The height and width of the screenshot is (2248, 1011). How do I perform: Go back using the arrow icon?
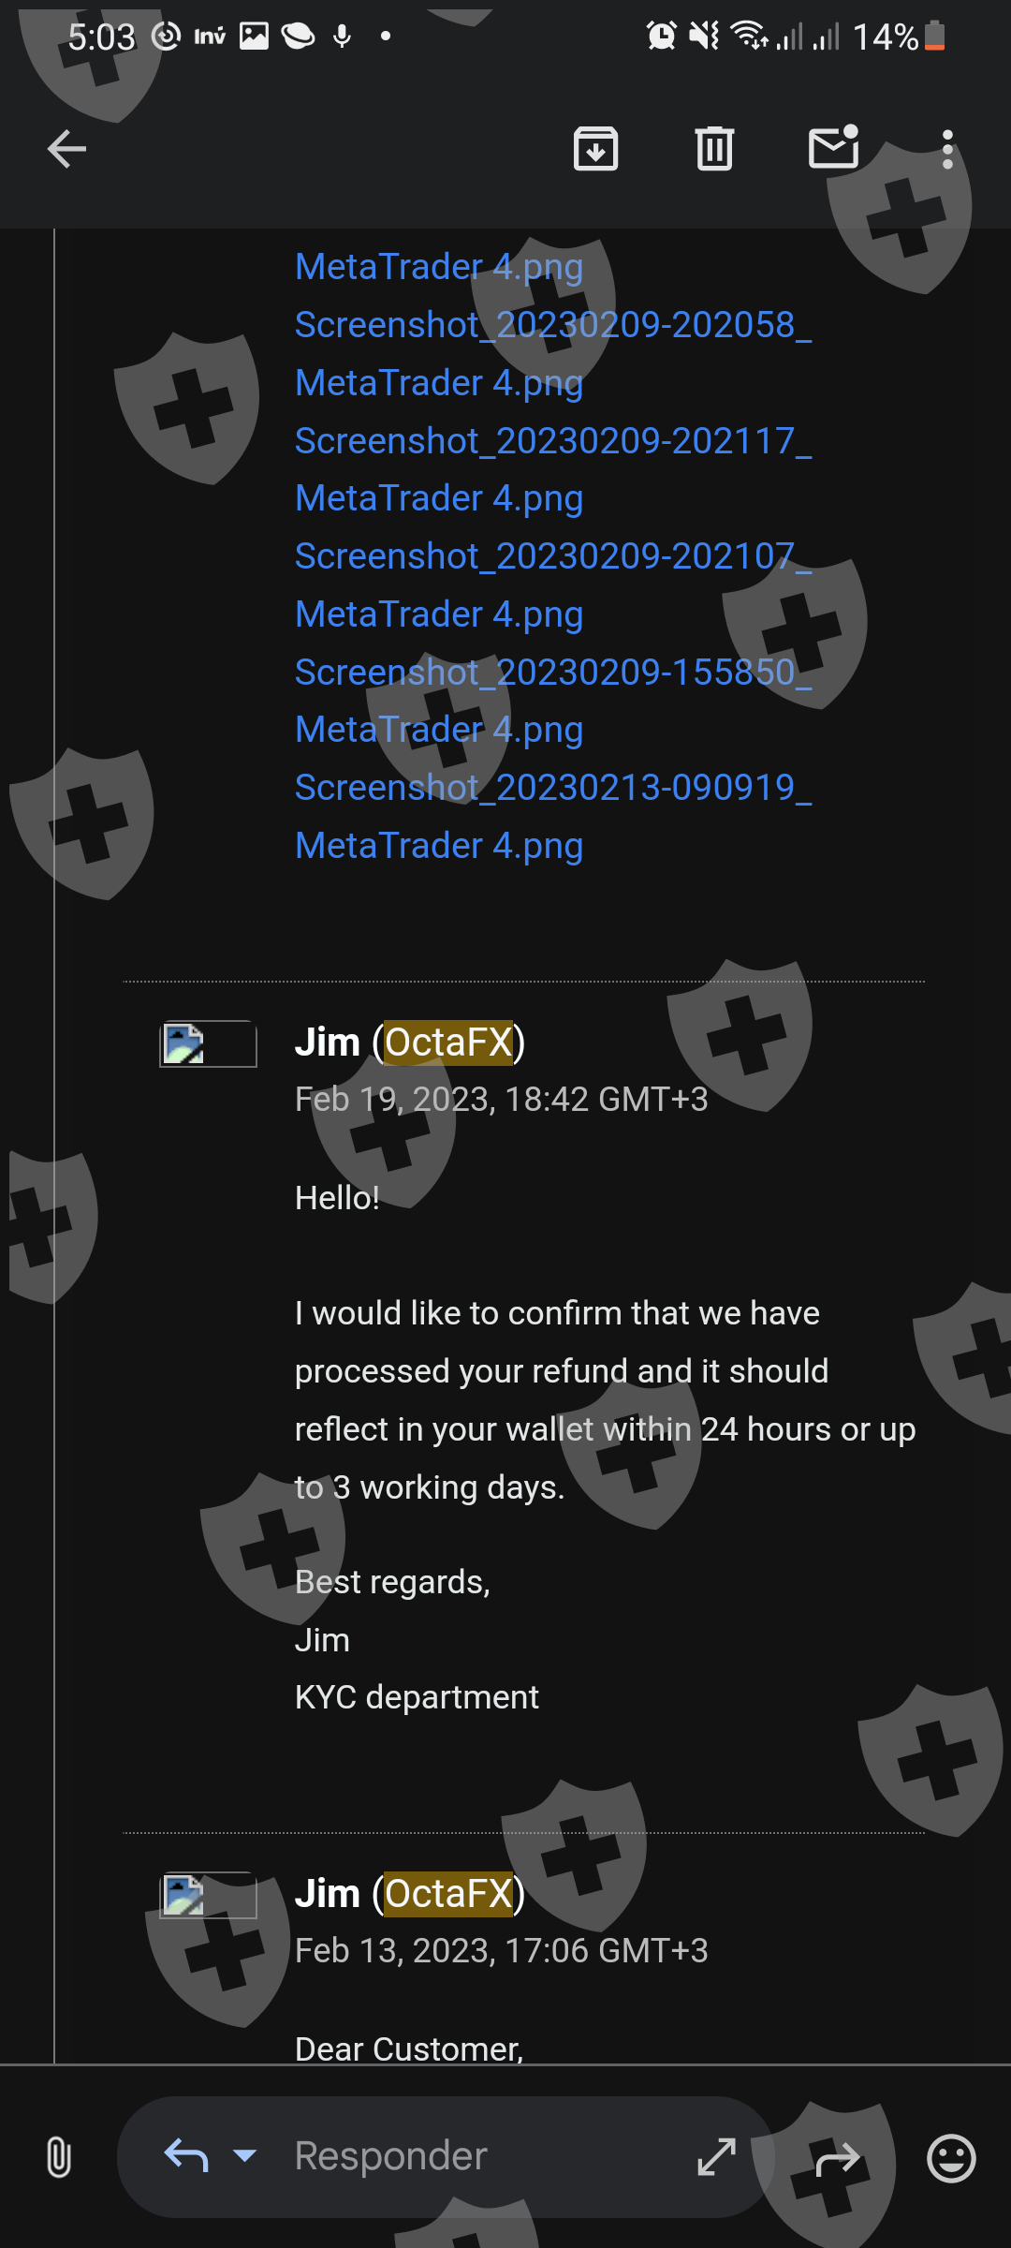(66, 149)
